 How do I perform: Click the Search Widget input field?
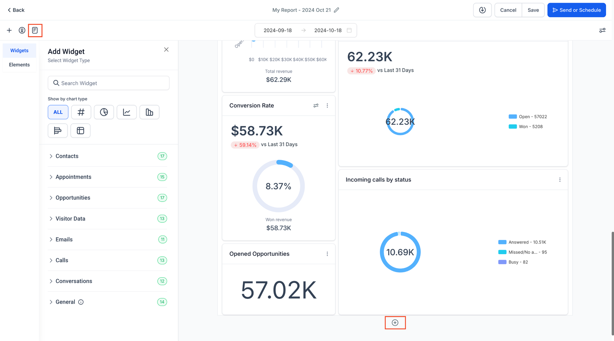109,83
